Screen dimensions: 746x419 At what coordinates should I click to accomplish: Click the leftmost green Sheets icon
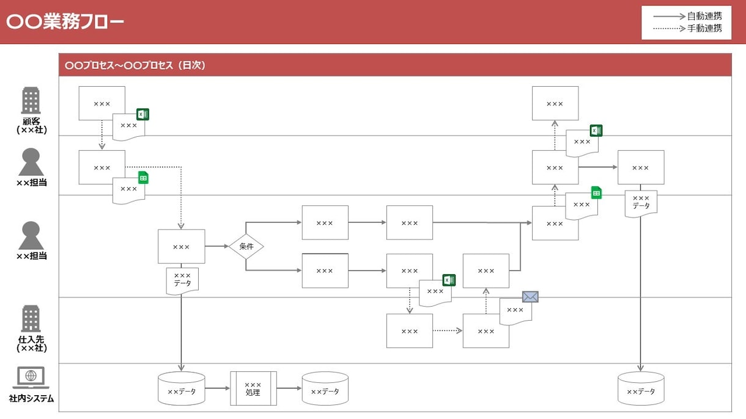tap(143, 178)
